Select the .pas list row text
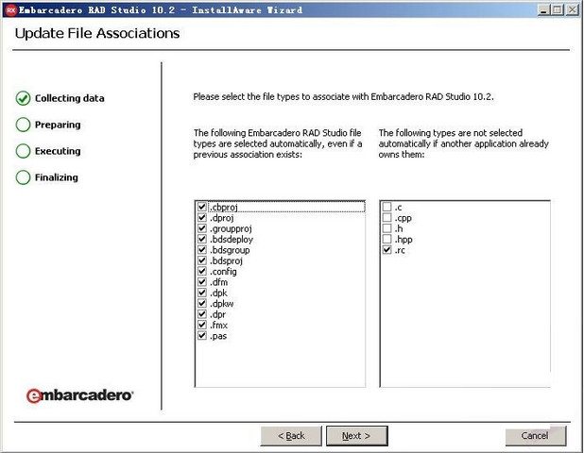Screen dimensions: 584x453 point(218,336)
